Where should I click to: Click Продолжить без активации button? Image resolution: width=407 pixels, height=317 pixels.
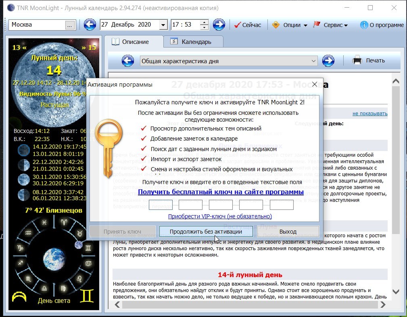[206, 232]
